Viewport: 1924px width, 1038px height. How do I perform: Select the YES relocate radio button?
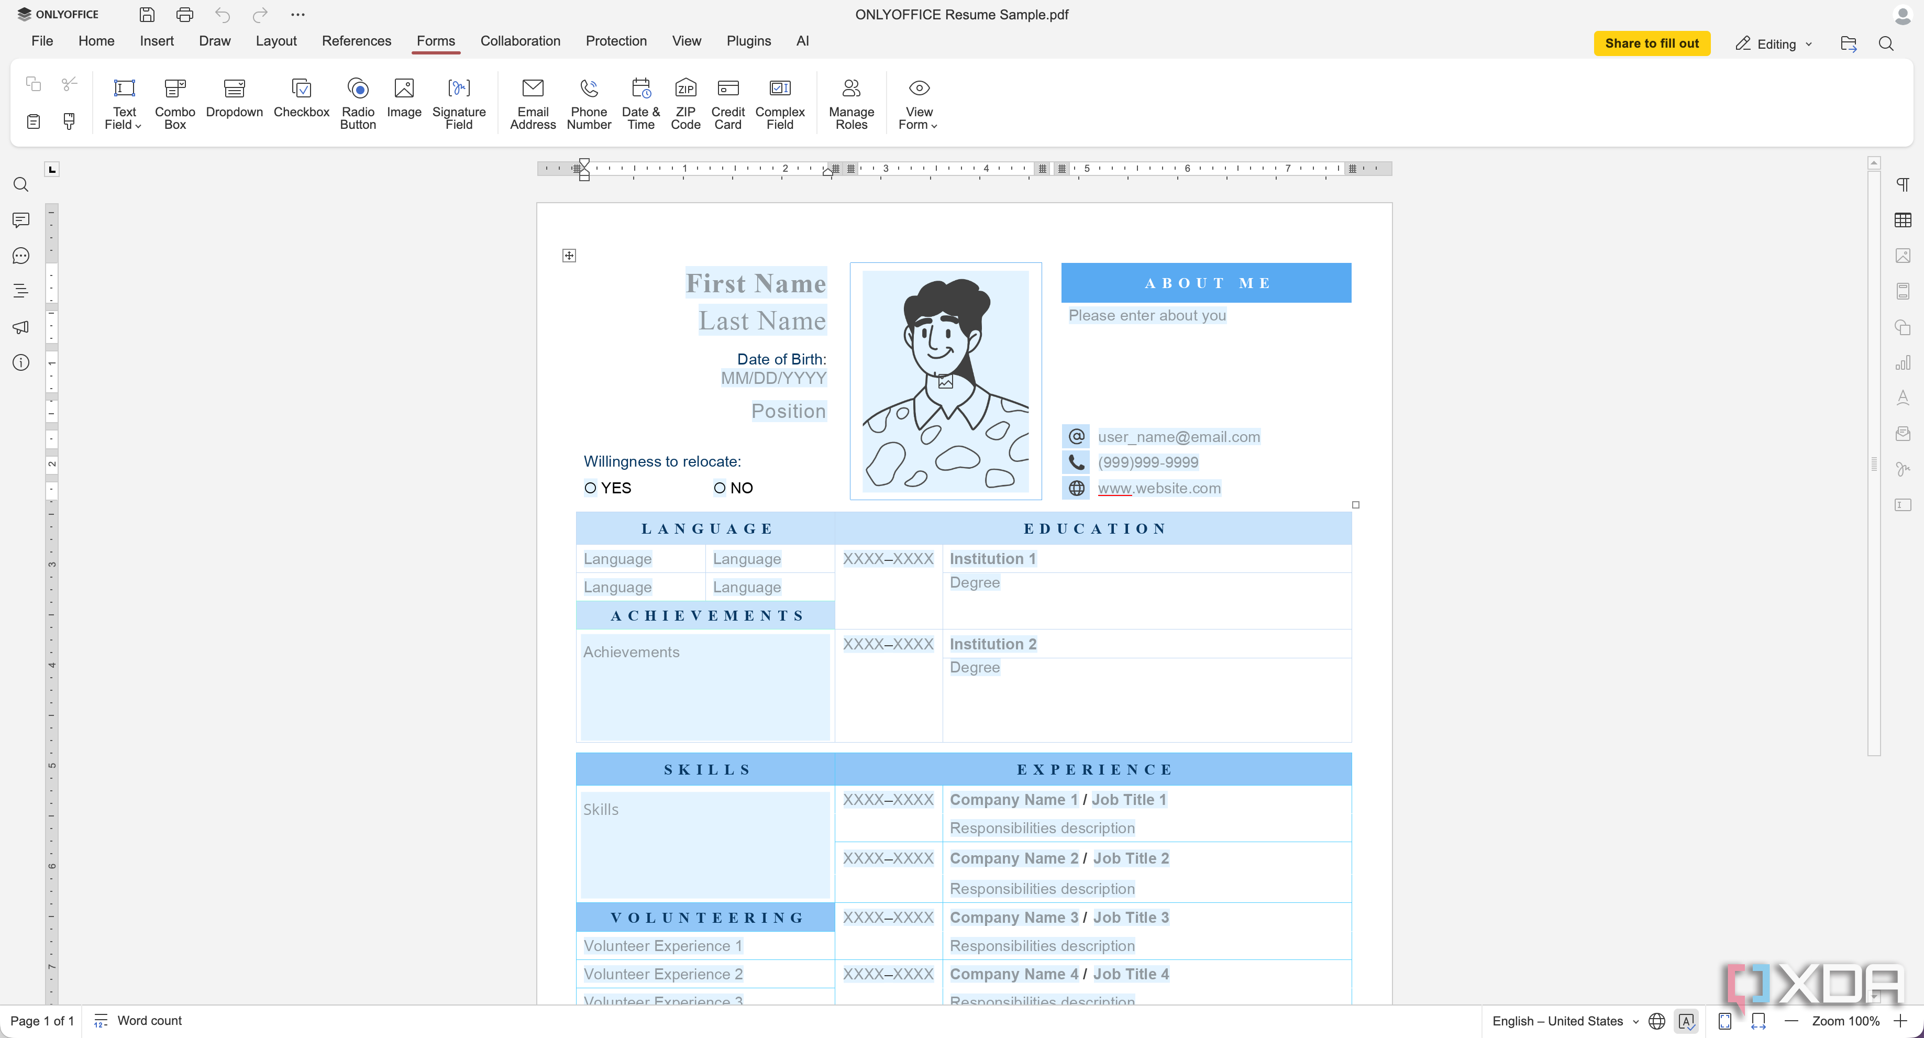pos(590,488)
